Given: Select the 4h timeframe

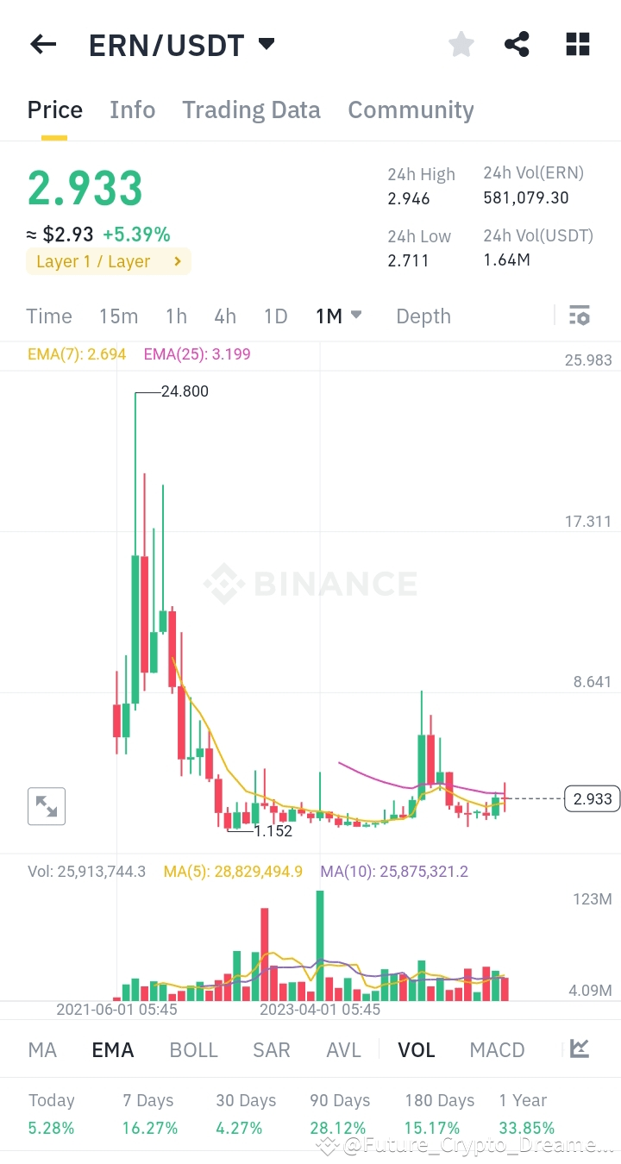Looking at the screenshot, I should [225, 316].
